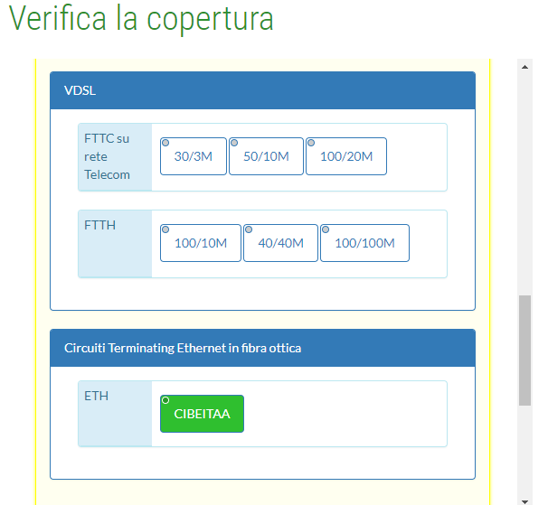Choose the 100/100M FTTH profile

tap(364, 243)
